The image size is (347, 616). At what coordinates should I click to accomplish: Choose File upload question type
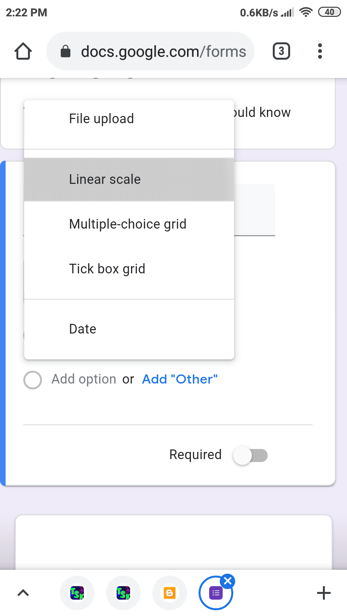(x=101, y=119)
